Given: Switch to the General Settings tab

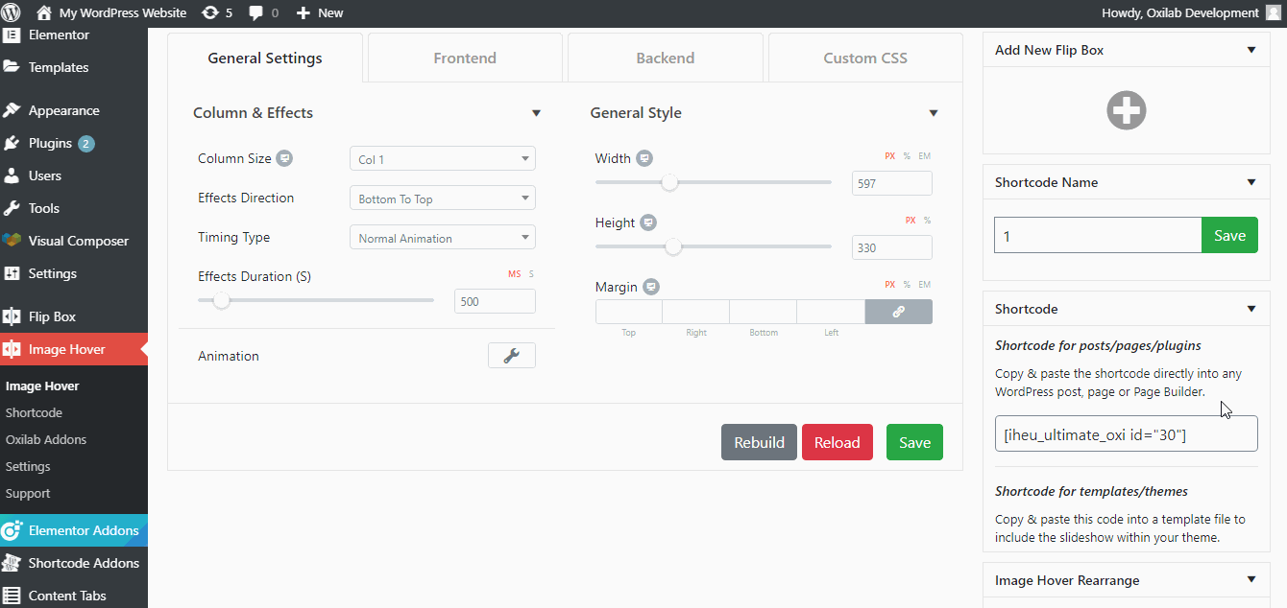Looking at the screenshot, I should [x=265, y=58].
